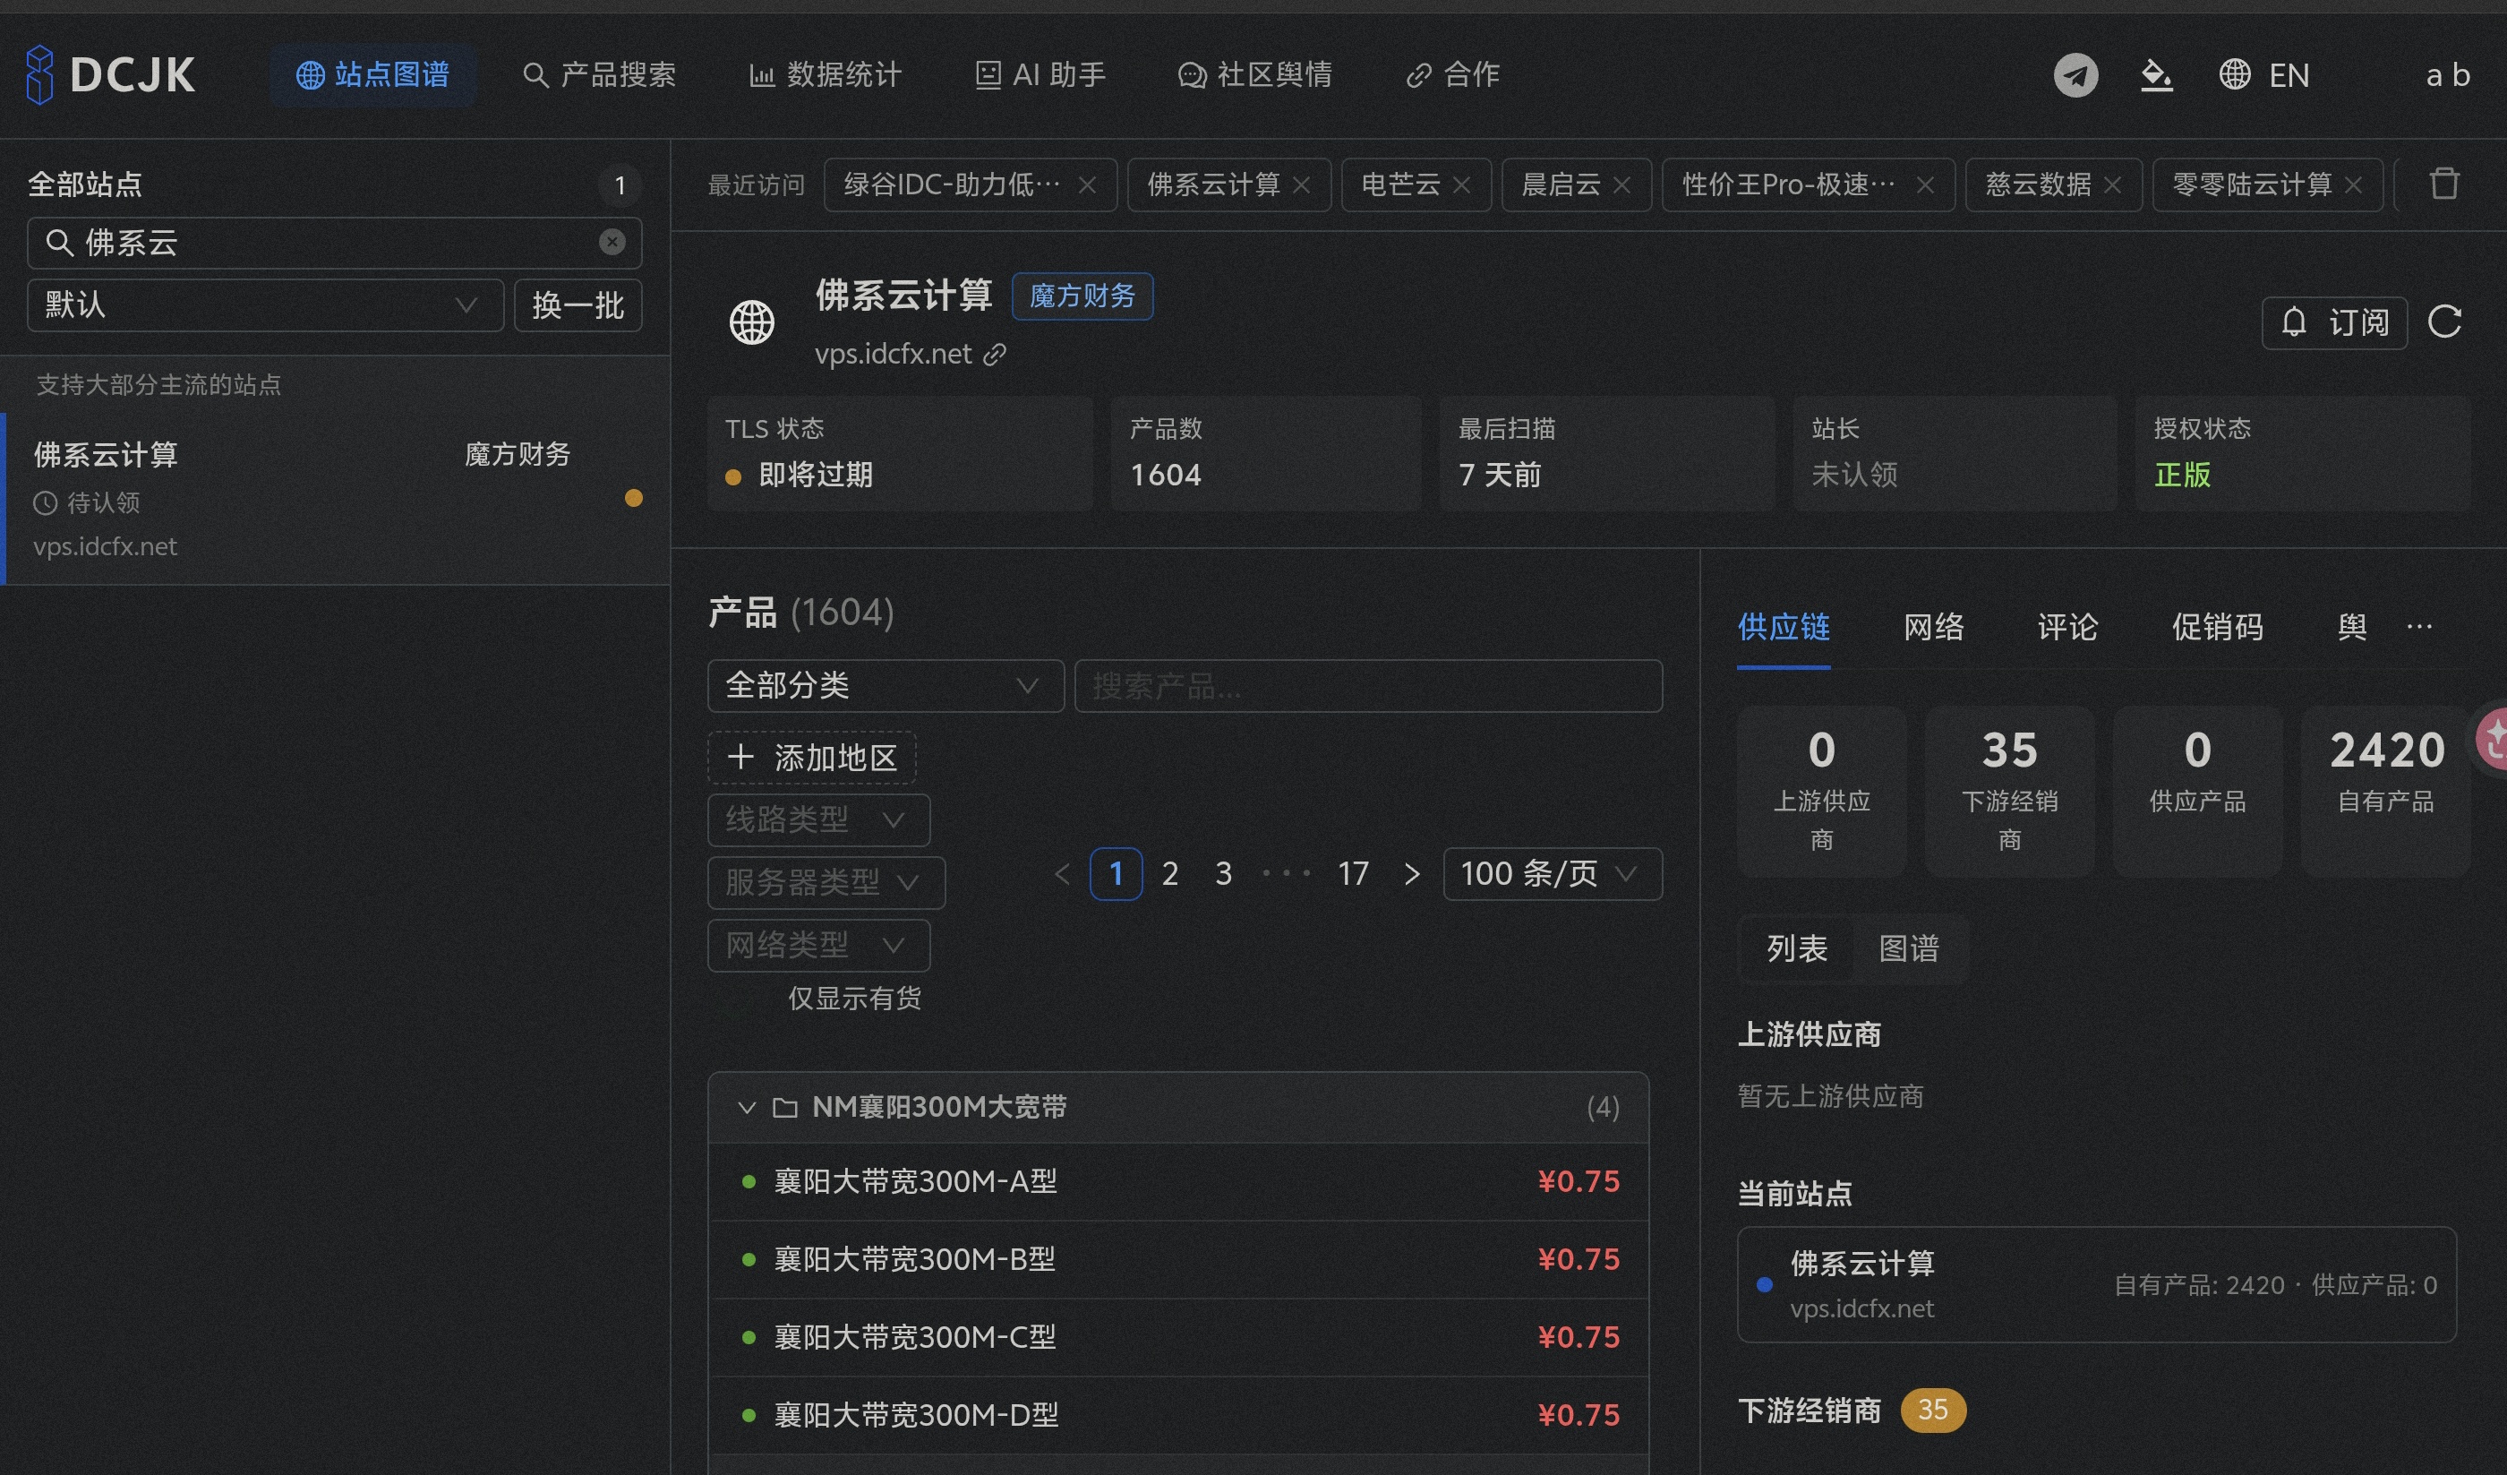Open the vps.idcfx.net site link

[893, 355]
